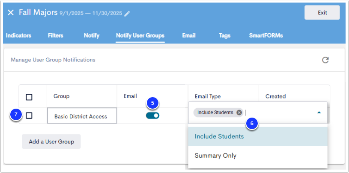Click the Basic District Access group cell
Viewport: 349px width, 173px height.
82,115
